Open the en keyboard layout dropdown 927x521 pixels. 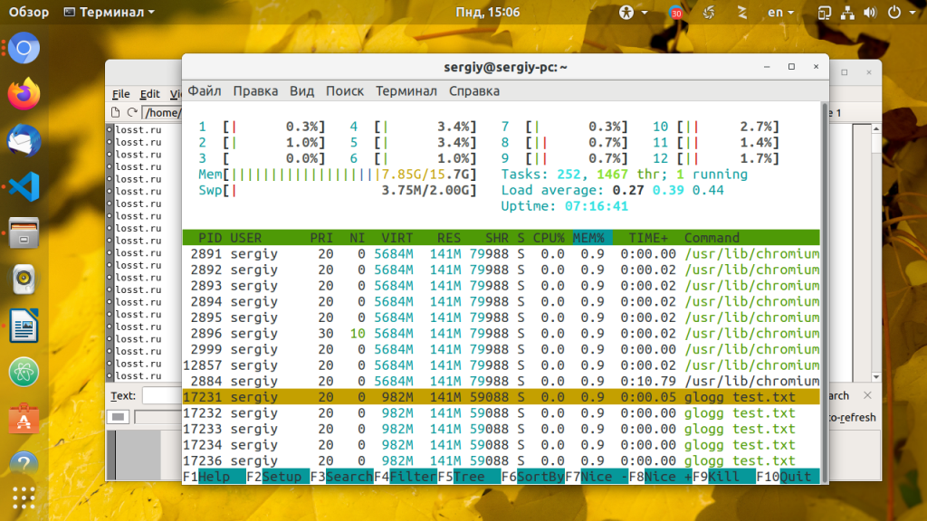pos(780,13)
